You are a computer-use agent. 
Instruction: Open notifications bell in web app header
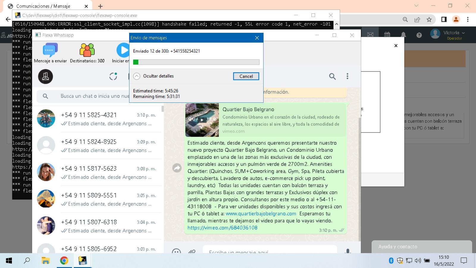403,35
